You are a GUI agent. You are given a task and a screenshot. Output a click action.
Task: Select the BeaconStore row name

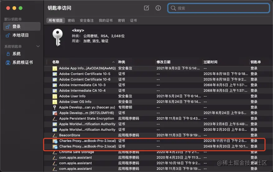(x=70, y=135)
